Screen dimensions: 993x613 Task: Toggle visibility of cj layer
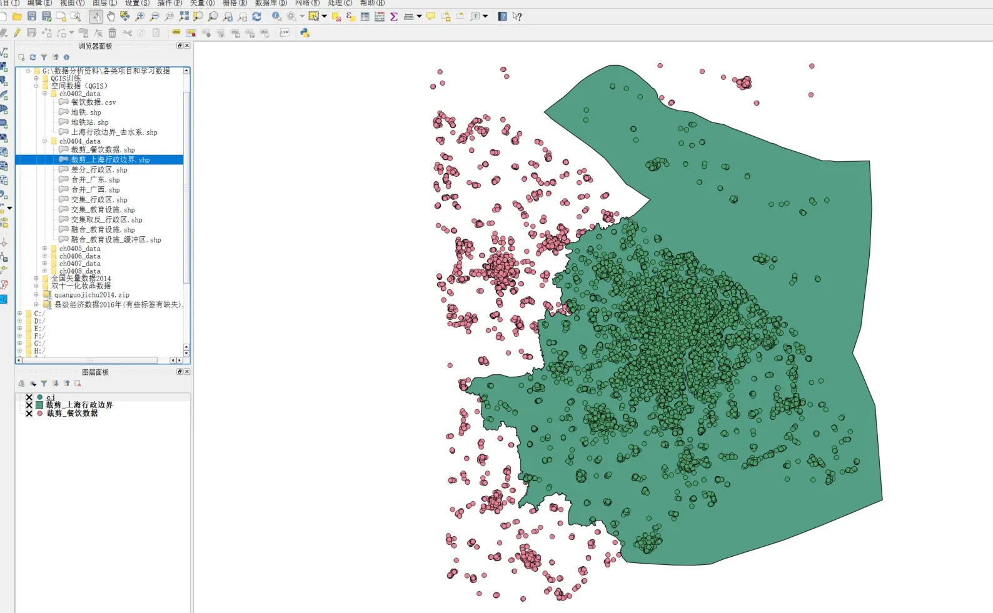[29, 397]
